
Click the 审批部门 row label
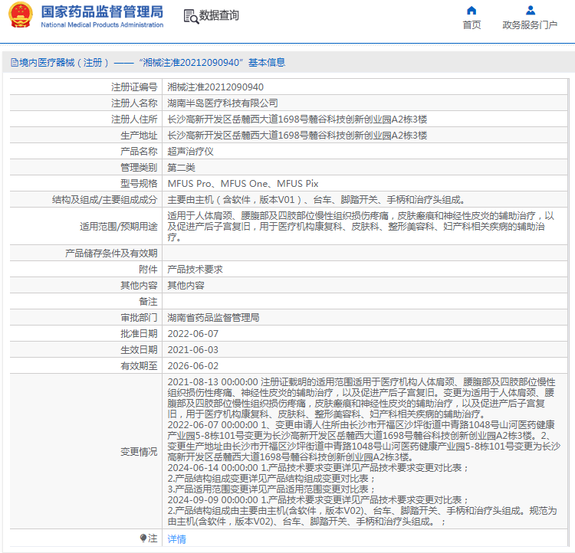139,318
